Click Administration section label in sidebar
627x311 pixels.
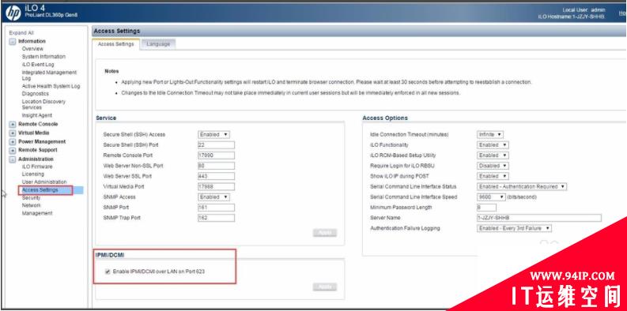pos(36,159)
